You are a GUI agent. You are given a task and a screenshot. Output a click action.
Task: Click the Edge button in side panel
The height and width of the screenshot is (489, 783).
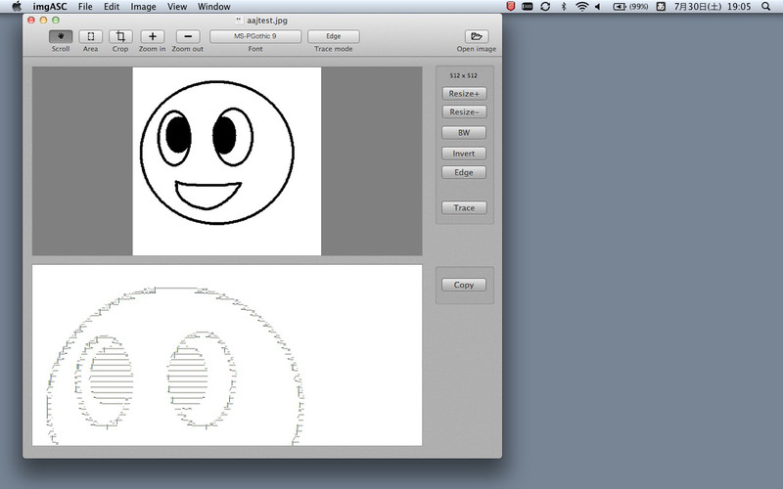[x=464, y=173]
